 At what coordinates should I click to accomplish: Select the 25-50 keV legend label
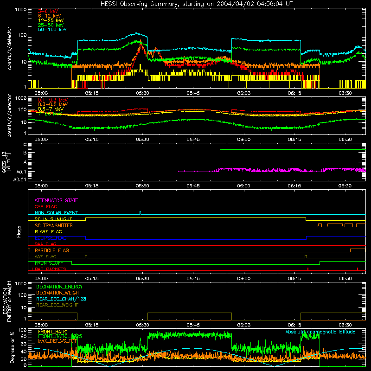click(51, 25)
